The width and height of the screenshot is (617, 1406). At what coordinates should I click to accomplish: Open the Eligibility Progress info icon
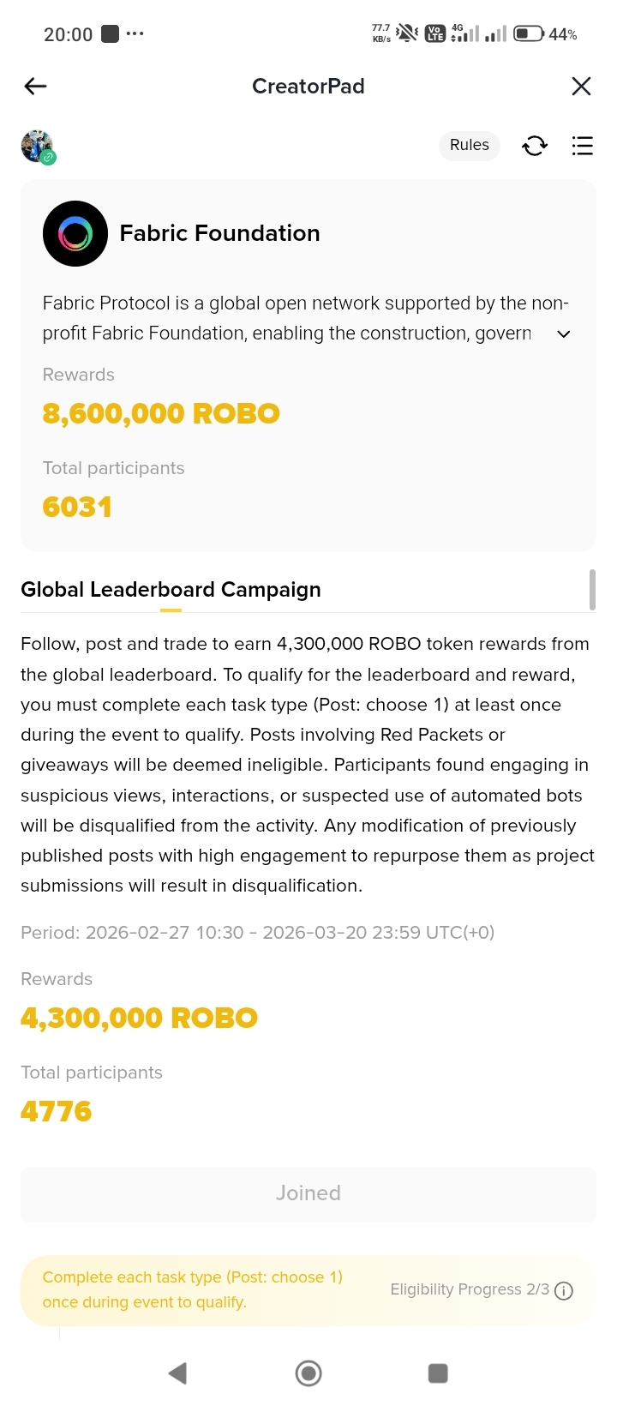(564, 1290)
